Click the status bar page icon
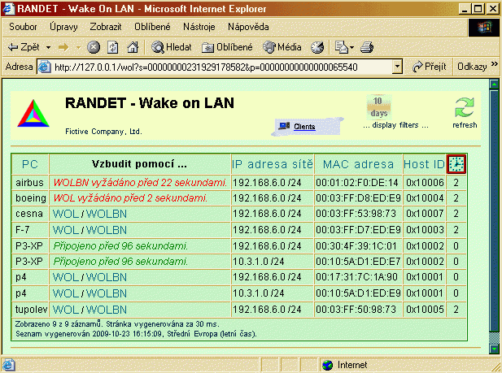 point(8,365)
